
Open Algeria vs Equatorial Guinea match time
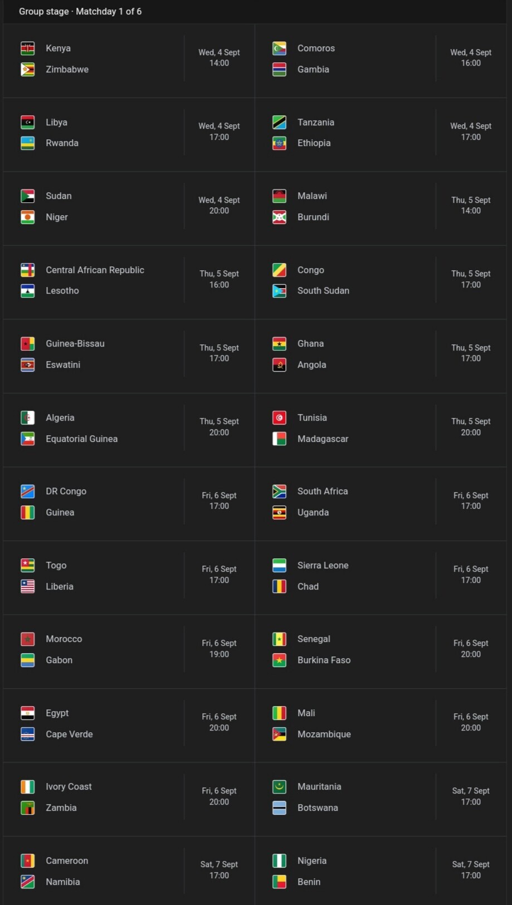[x=219, y=427]
